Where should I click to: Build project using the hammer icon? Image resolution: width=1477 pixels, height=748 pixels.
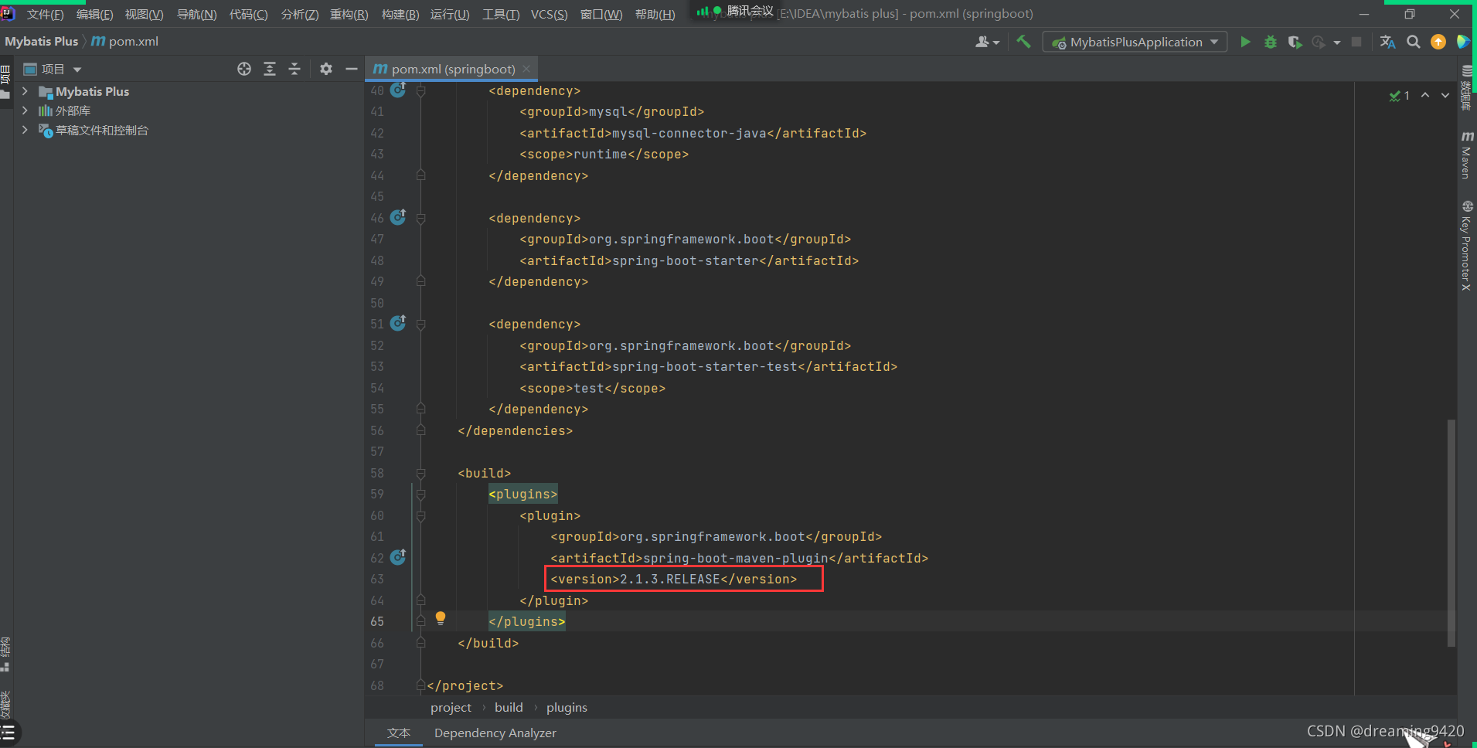point(1023,42)
